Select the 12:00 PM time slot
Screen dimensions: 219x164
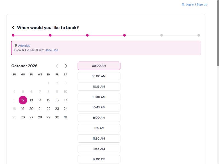pos(99,159)
